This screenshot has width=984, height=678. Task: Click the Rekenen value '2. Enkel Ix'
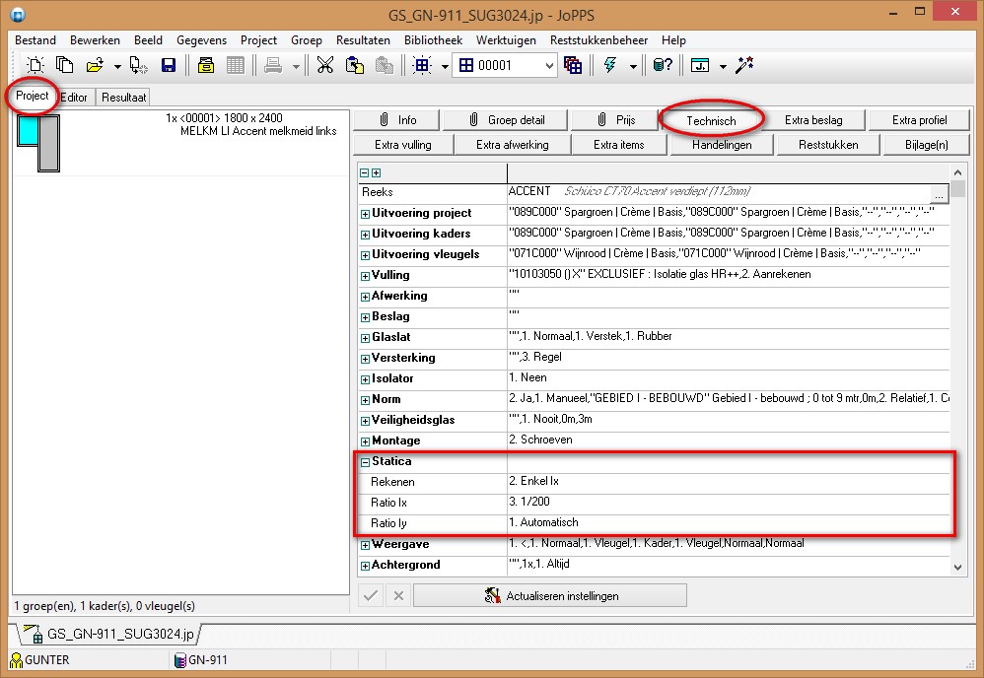pyautogui.click(x=534, y=481)
